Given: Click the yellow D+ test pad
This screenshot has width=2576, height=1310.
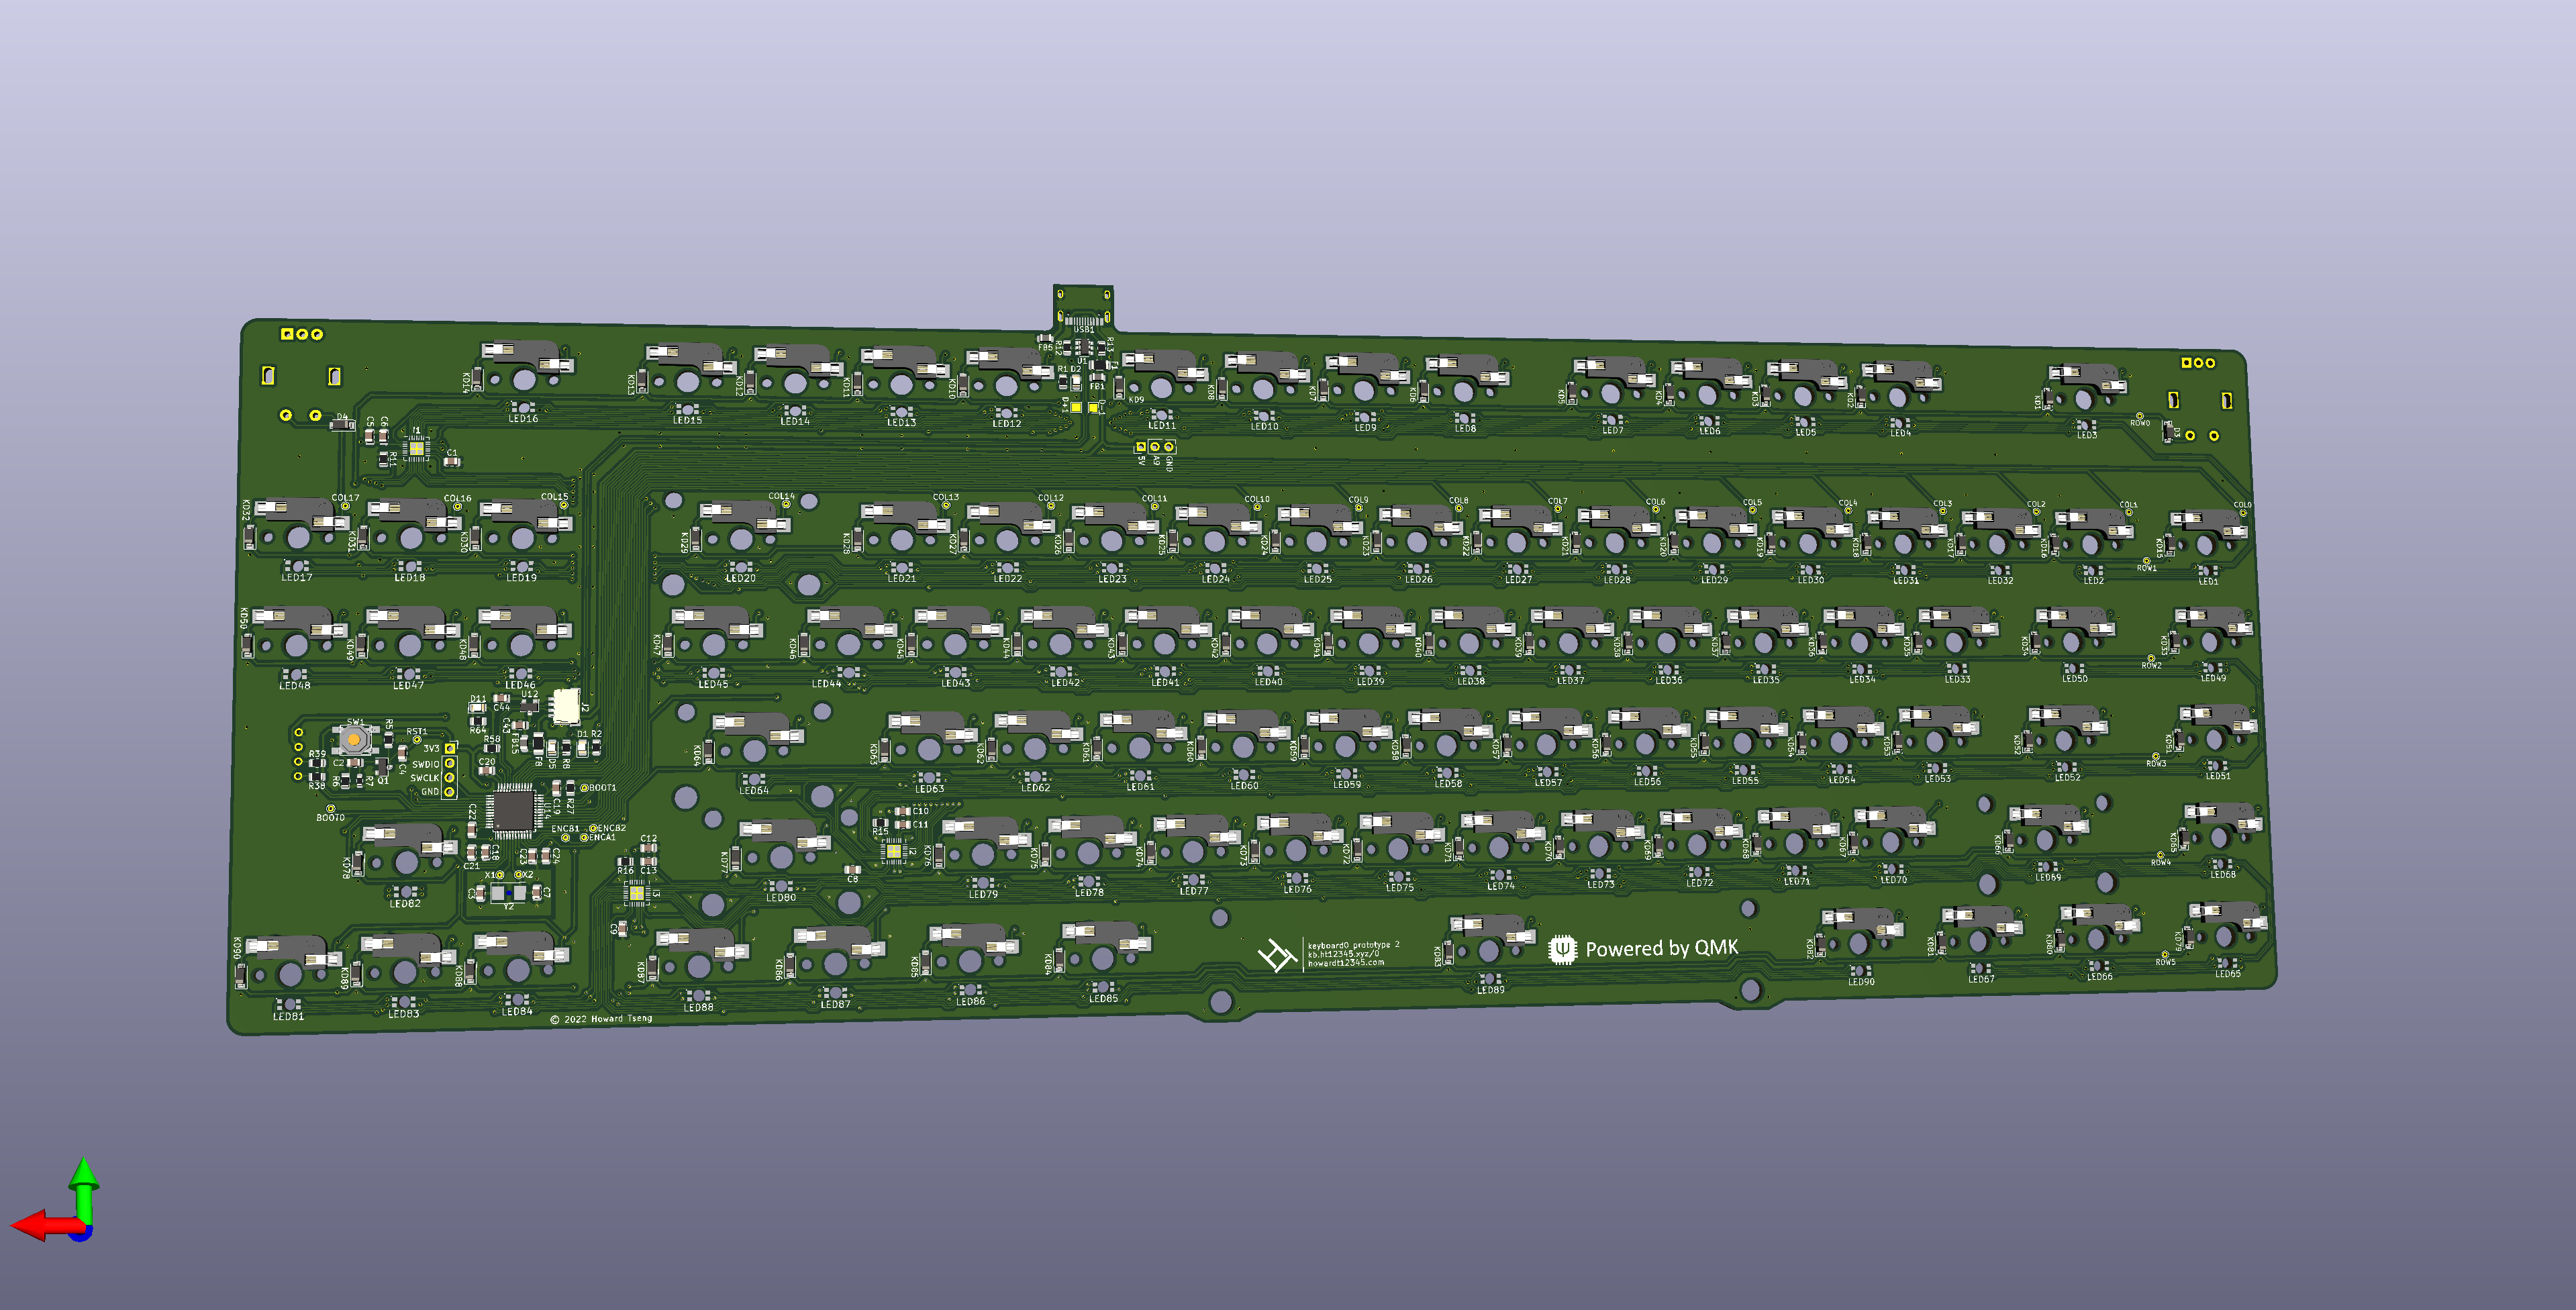Looking at the screenshot, I should (x=1076, y=407).
